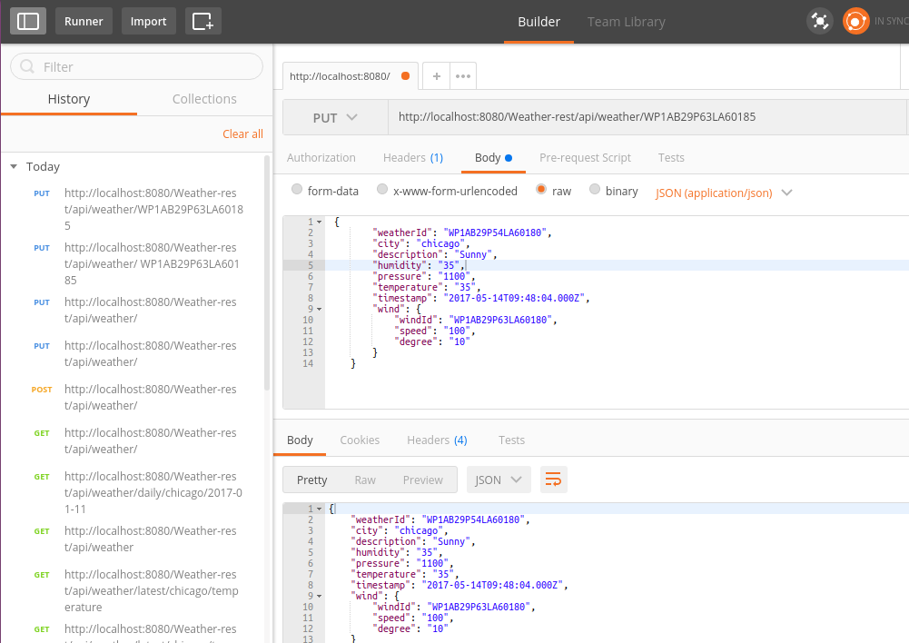
Task: Click the orange Postman IN SYNC icon
Action: click(855, 20)
